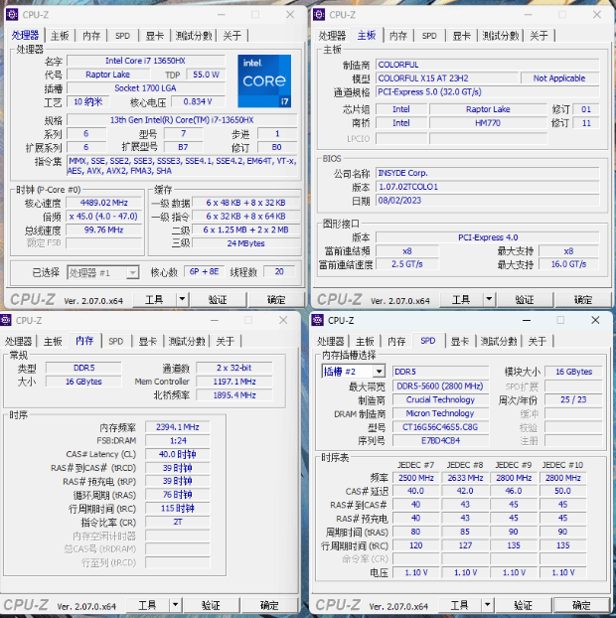This screenshot has height=618, width=616.
Task: Click 确定 button in the DDR5 memory timings window
Action: [x=269, y=605]
